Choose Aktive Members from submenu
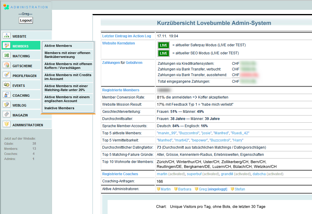Screen dimensions: 312x214 tap(58, 46)
